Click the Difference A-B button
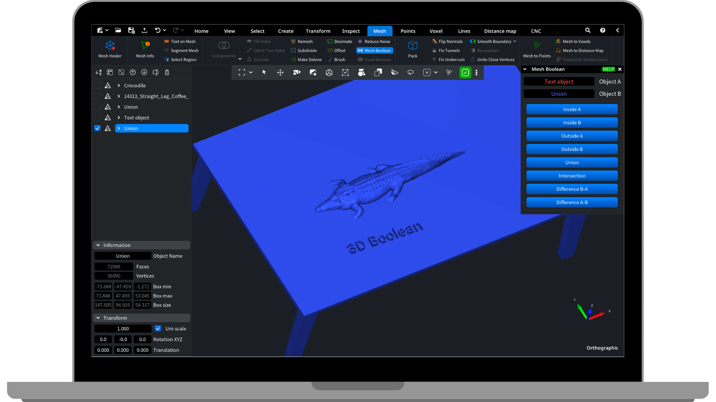Image resolution: width=716 pixels, height=402 pixels. tap(572, 202)
